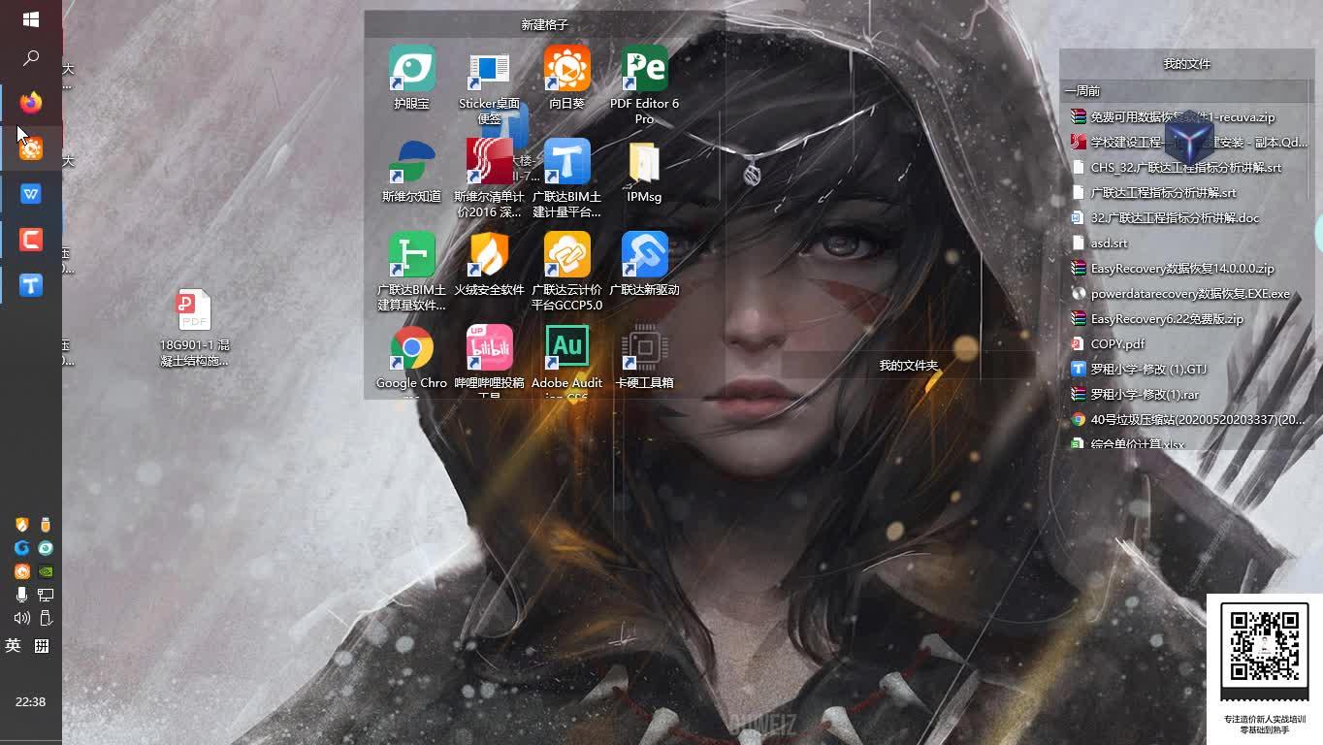This screenshot has width=1323, height=745.
Task: Open the blue T Glodon taskbar icon
Action: pos(31,284)
